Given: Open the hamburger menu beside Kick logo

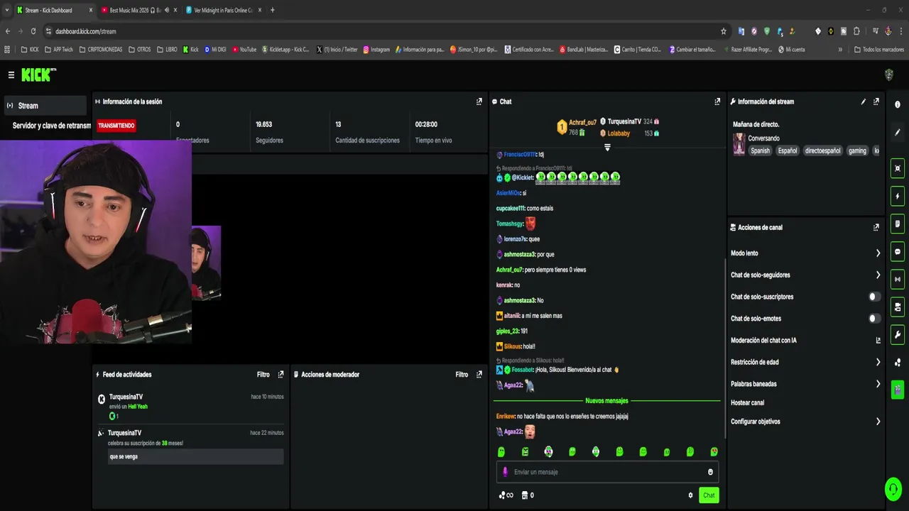Looking at the screenshot, I should [x=11, y=75].
